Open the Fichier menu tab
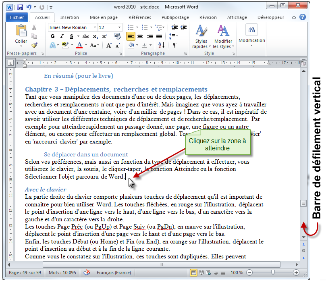Screen dimensions: 326x283 coord(17,17)
